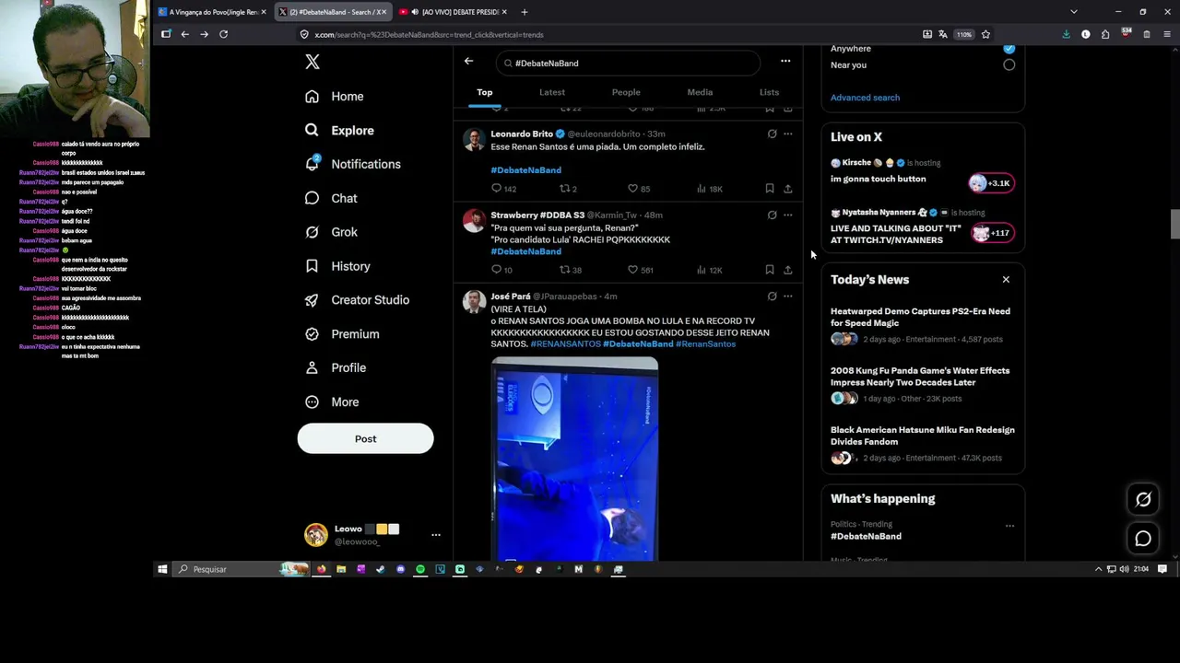Open more options on José Pará's post

pos(788,297)
